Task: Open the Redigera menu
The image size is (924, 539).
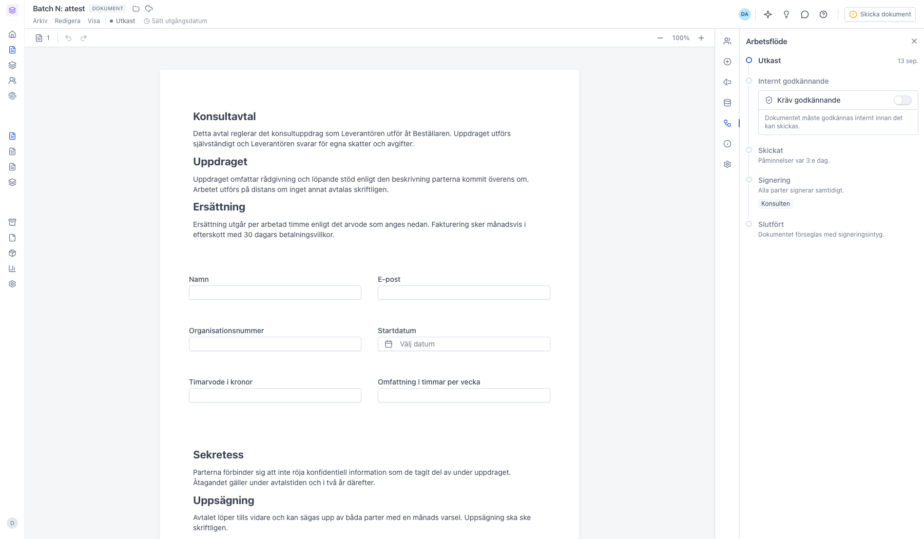Action: click(x=68, y=21)
